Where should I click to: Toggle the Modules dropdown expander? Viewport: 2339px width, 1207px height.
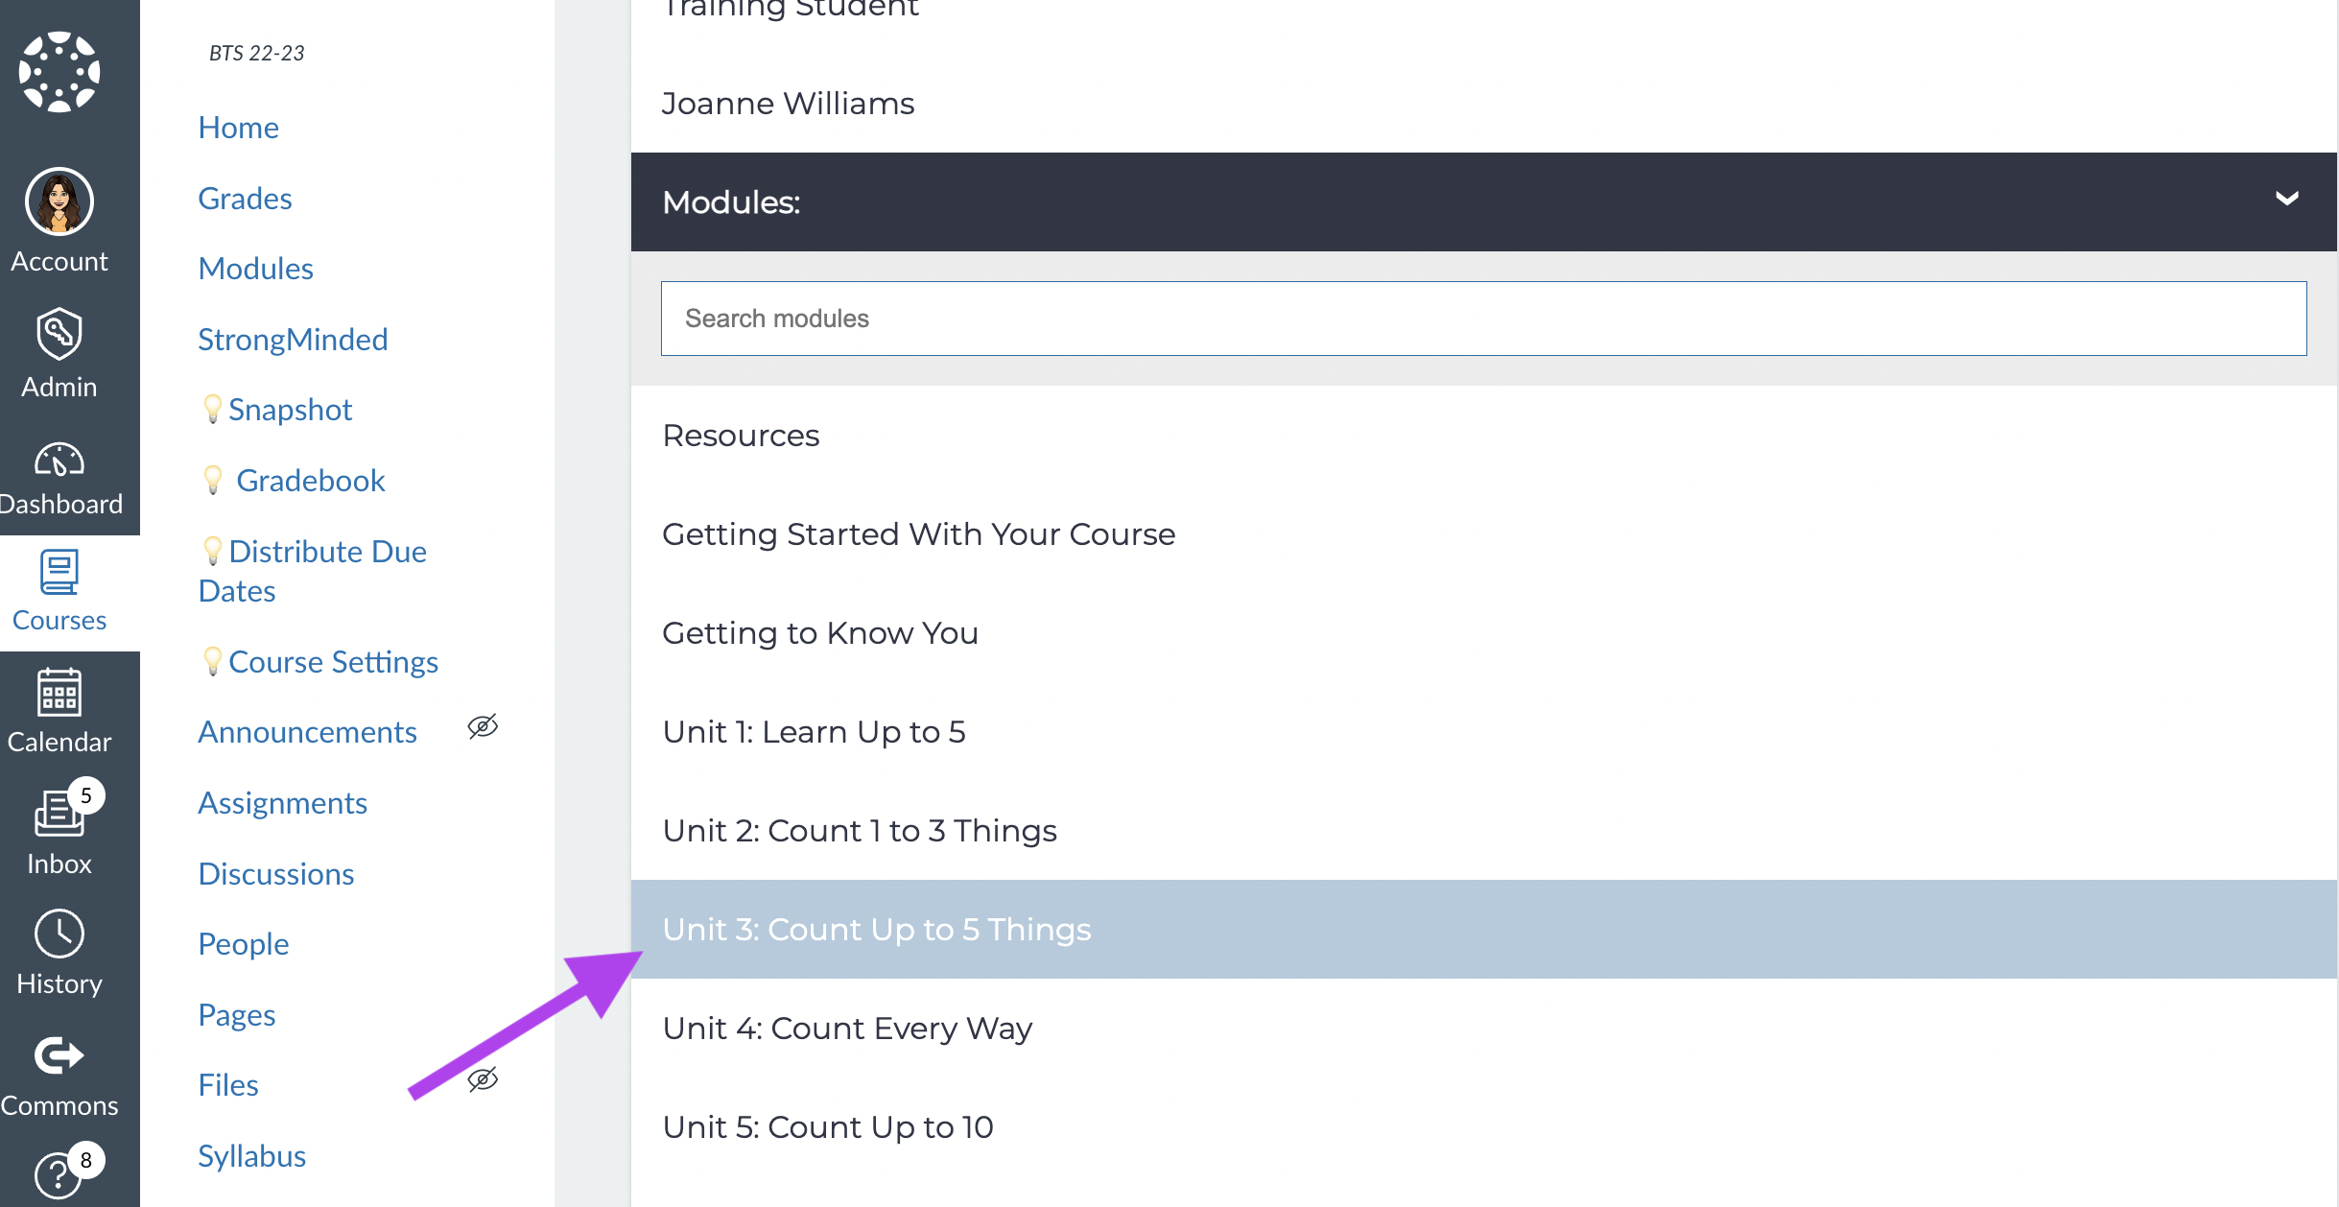[x=2286, y=201]
